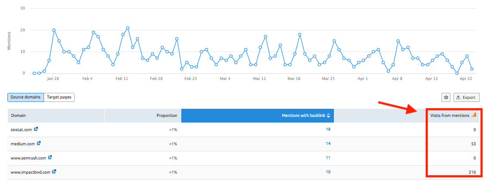Viewport: 488px width, 181px height.
Task: Click the peak data point near Feb 11
Action: click(x=128, y=28)
